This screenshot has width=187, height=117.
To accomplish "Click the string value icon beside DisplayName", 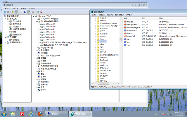I will pos(125,25).
